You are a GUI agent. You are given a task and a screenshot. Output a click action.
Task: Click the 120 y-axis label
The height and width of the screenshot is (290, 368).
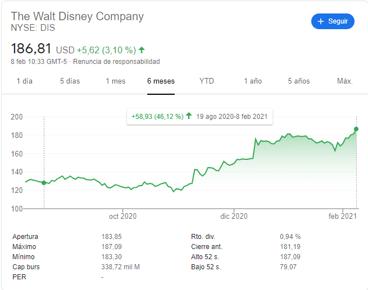coord(17,190)
